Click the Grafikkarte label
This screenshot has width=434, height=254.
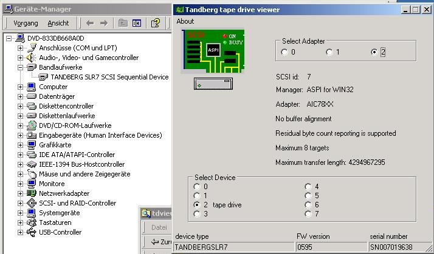click(x=55, y=145)
